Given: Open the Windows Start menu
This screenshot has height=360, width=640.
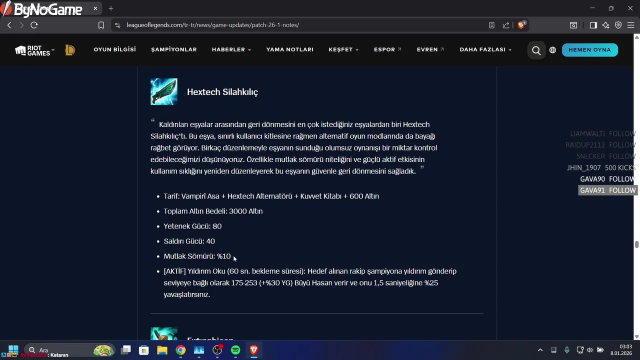Looking at the screenshot, I should pyautogui.click(x=13, y=350).
